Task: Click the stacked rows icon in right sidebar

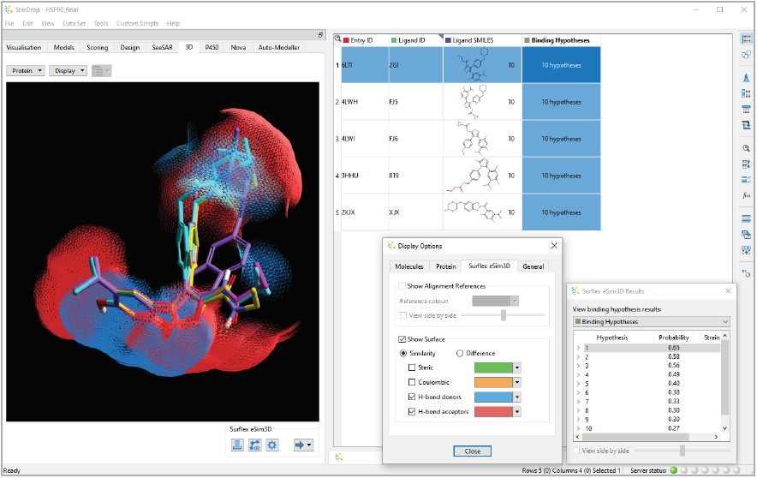Action: click(747, 218)
